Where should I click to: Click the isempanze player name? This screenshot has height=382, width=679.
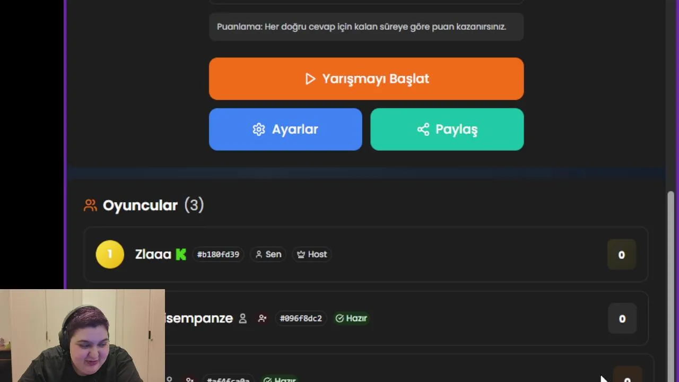[199, 318]
